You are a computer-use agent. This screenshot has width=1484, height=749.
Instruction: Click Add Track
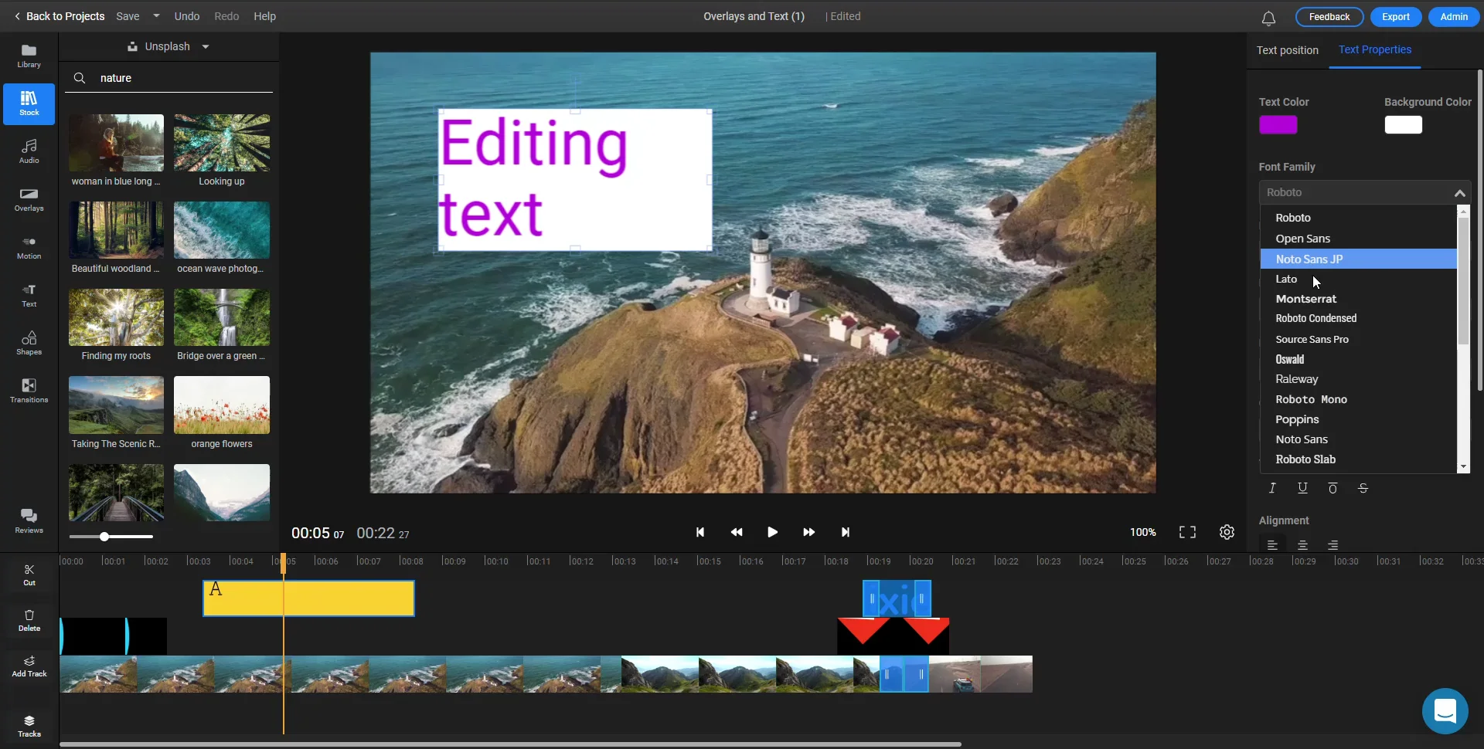click(29, 666)
